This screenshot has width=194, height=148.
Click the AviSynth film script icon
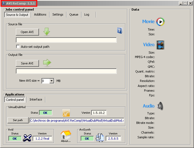tap(100, 137)
